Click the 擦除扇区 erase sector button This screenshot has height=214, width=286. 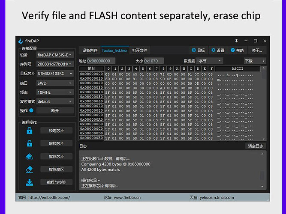pos(56,169)
